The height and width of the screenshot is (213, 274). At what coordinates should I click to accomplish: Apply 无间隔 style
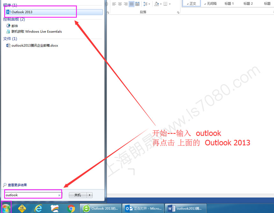point(211,4)
